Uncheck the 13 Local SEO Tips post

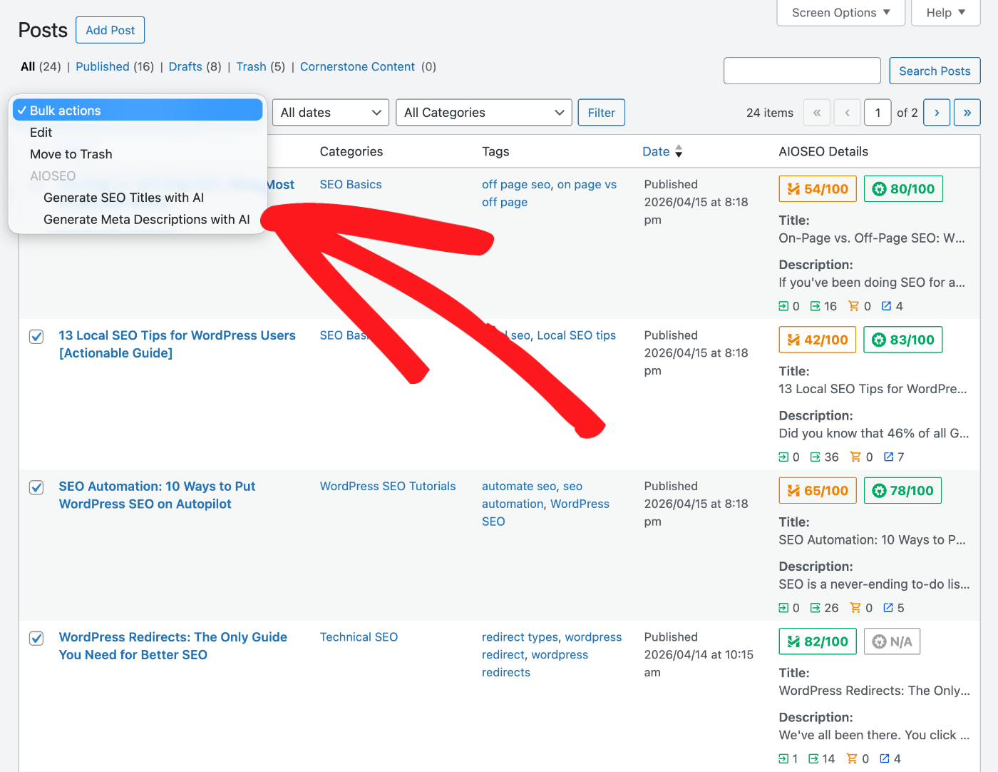point(36,336)
